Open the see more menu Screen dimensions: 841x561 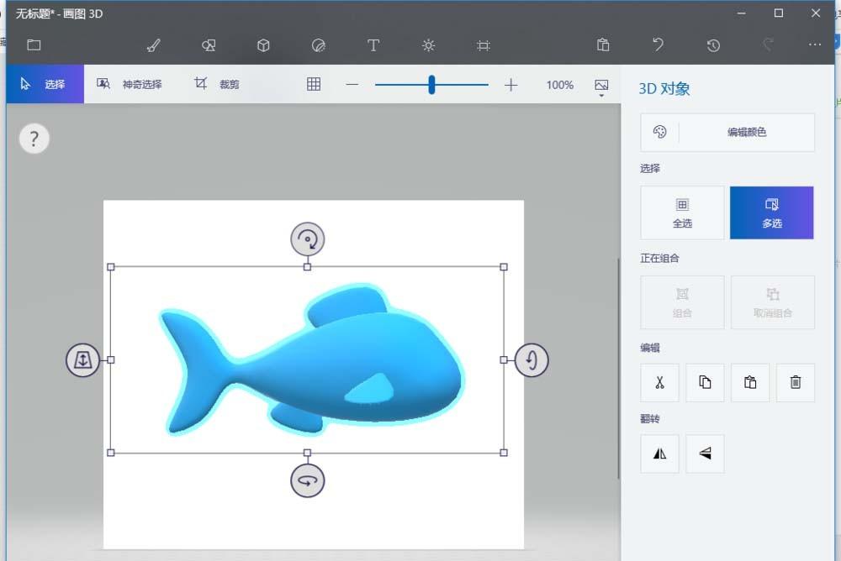point(814,45)
